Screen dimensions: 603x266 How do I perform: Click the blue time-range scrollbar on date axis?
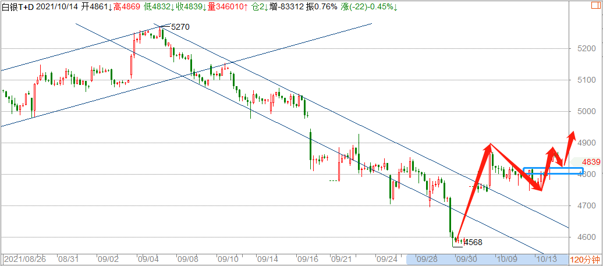click(x=487, y=259)
